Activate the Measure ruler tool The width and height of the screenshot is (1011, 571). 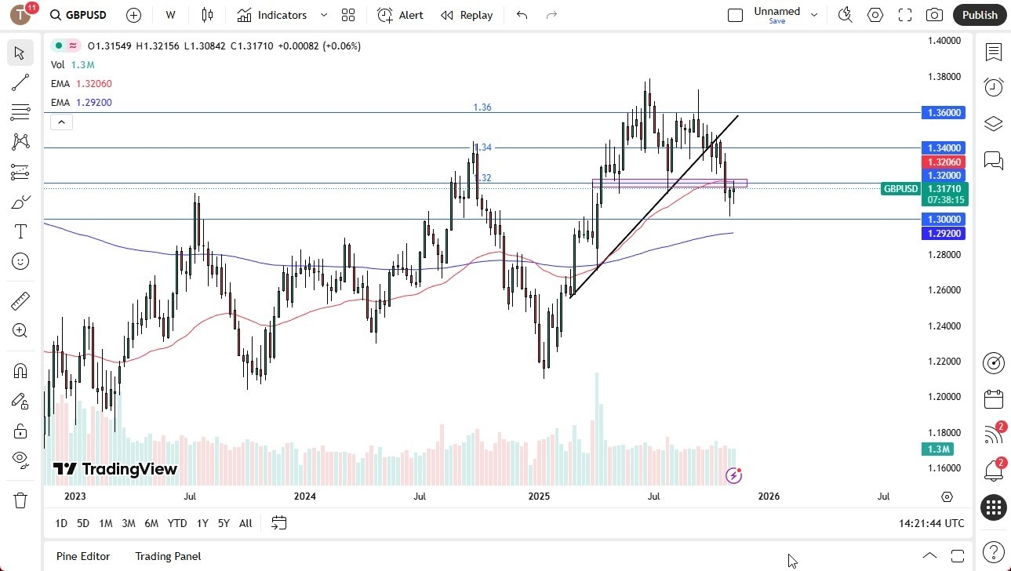click(20, 300)
